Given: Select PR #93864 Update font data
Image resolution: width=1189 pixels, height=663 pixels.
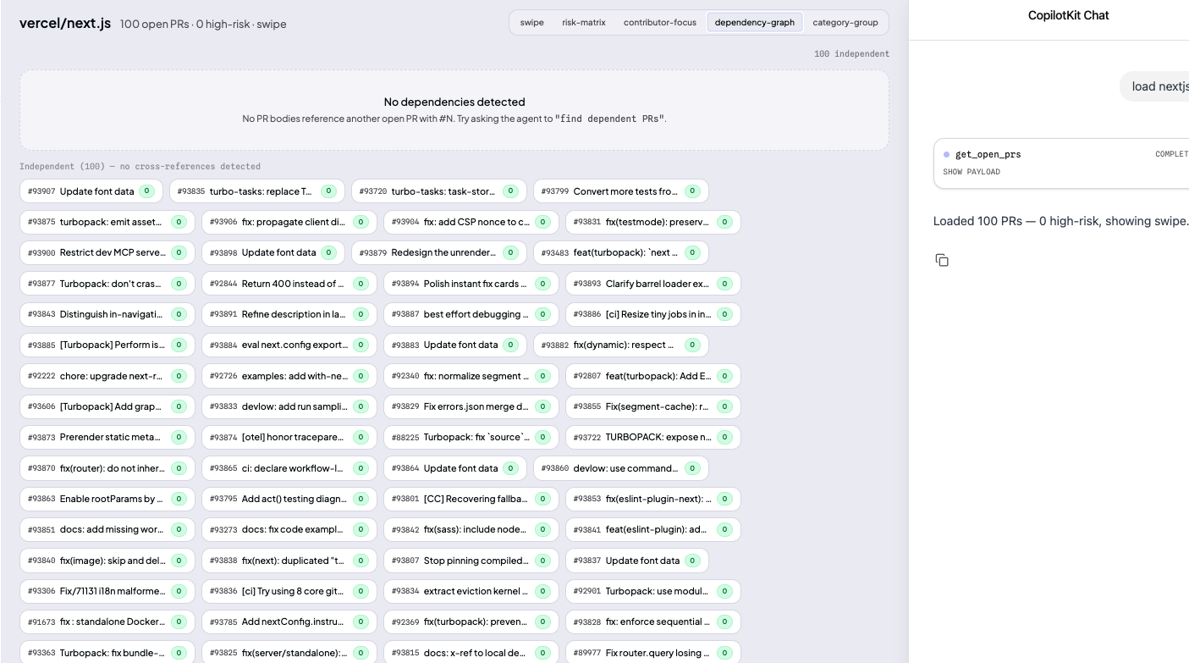Looking at the screenshot, I should pyautogui.click(x=455, y=468).
